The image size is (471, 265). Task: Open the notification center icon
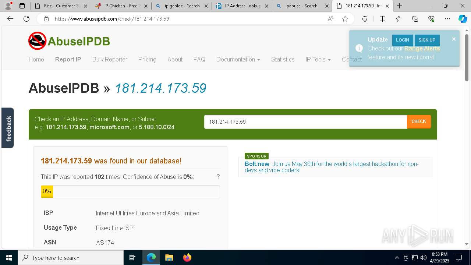coord(459,258)
